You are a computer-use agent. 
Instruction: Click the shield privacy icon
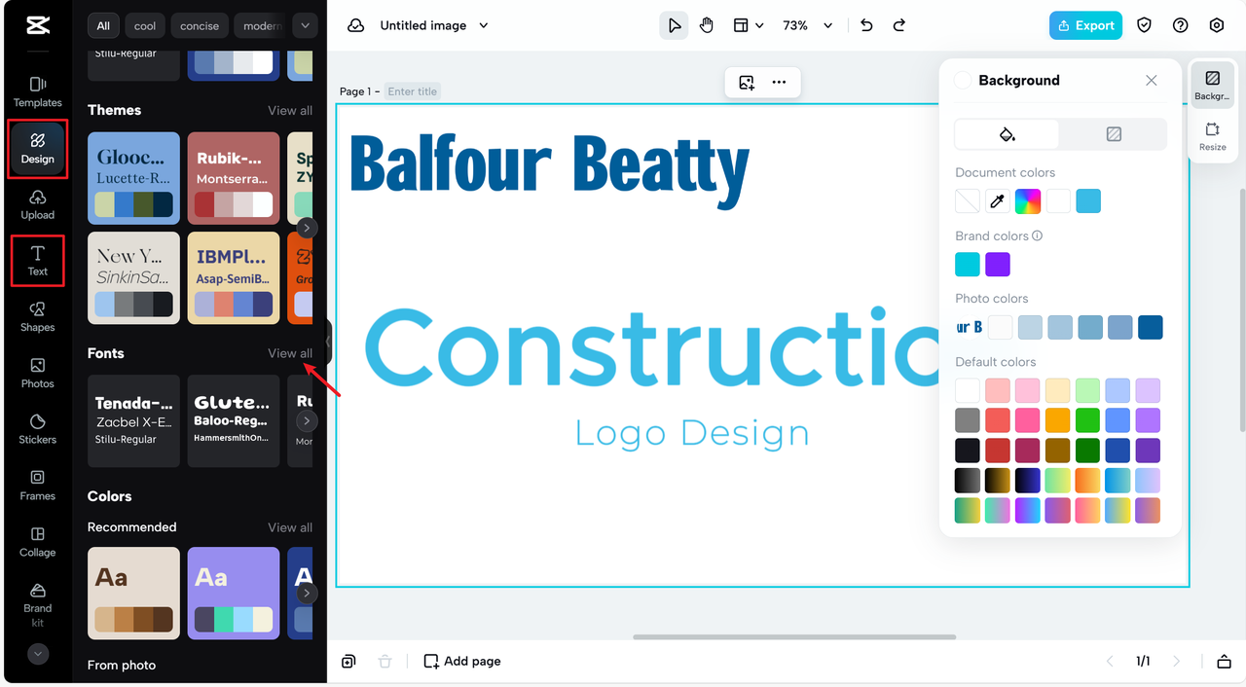[x=1145, y=25]
